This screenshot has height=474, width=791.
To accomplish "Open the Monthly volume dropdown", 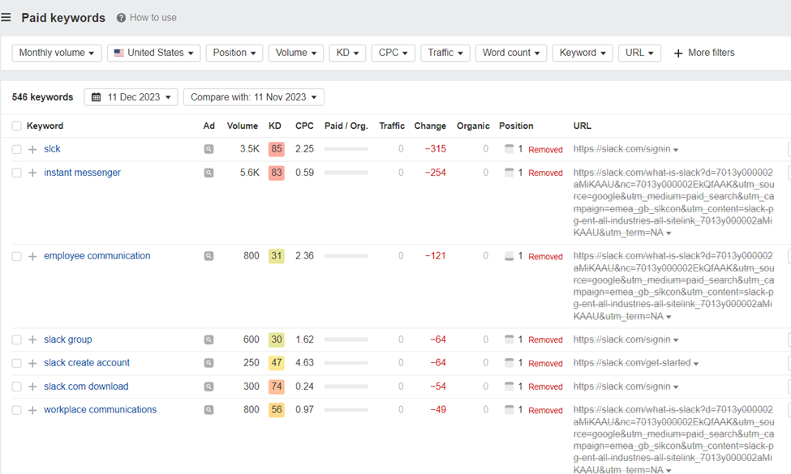I will click(x=57, y=53).
